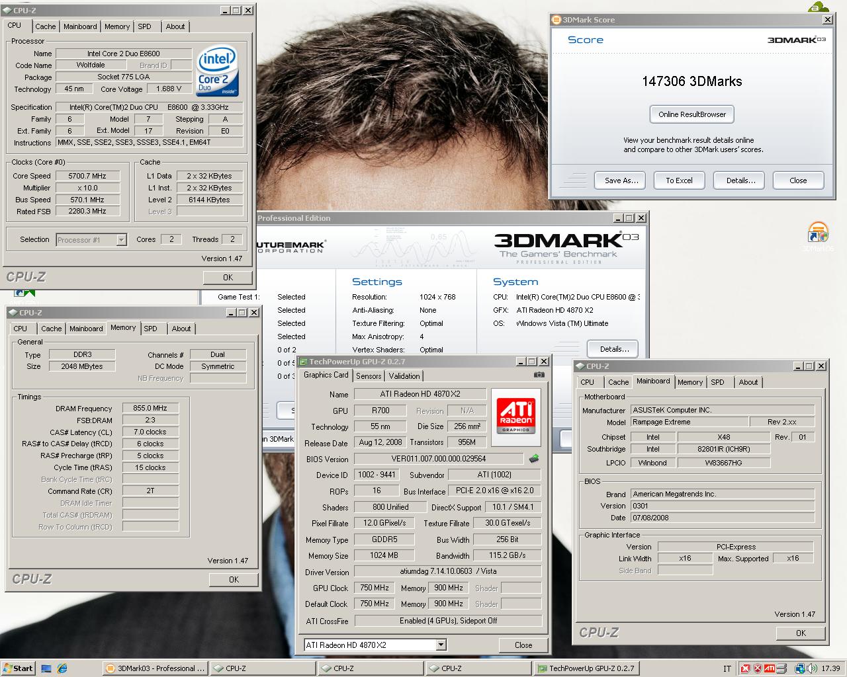Open Cache tab in top-left CPU-Z window
This screenshot has height=677, width=847.
[x=46, y=26]
